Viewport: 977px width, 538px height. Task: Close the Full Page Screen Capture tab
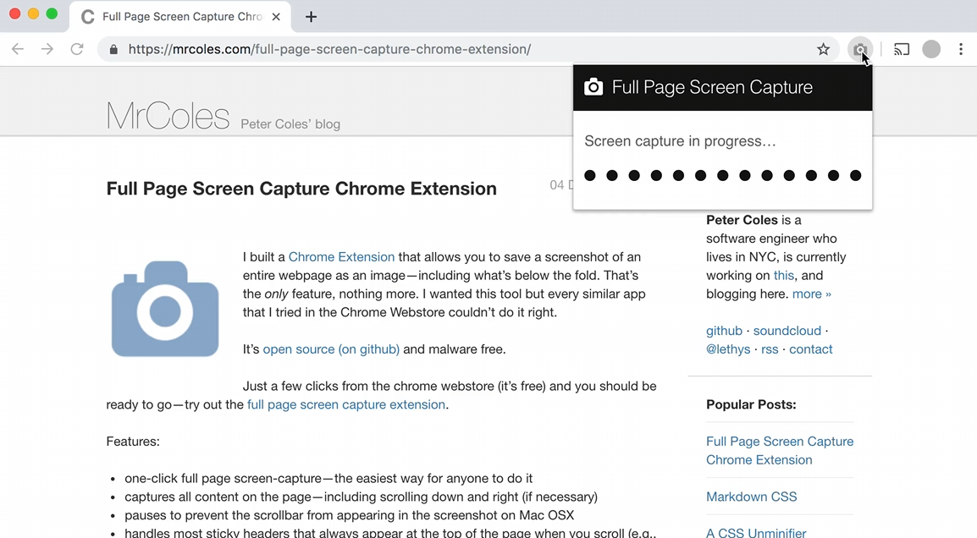277,17
